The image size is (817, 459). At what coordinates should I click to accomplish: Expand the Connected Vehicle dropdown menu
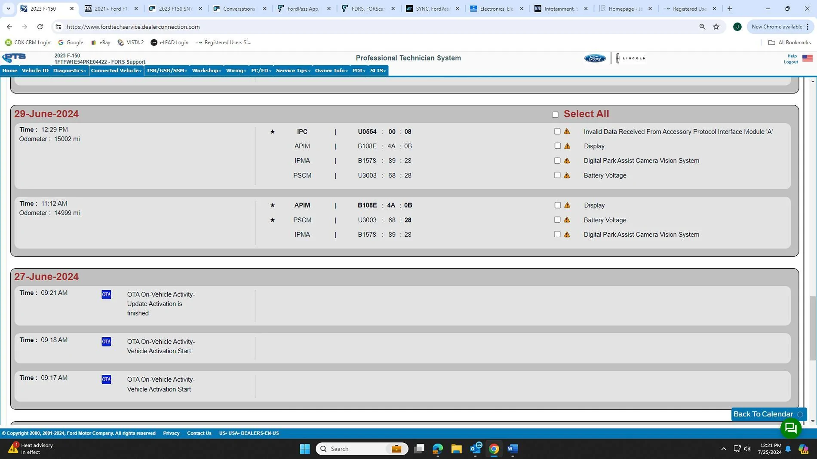116,70
